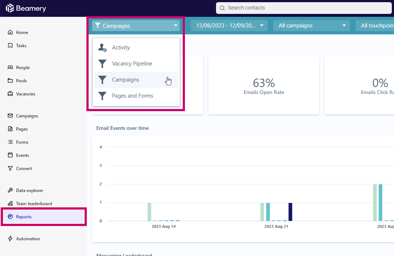The image size is (394, 256).
Task: Open Reports in the sidebar
Action: click(x=24, y=217)
